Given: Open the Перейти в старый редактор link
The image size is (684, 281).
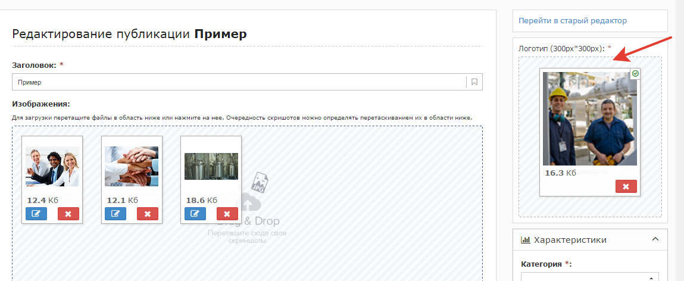Looking at the screenshot, I should point(572,20).
